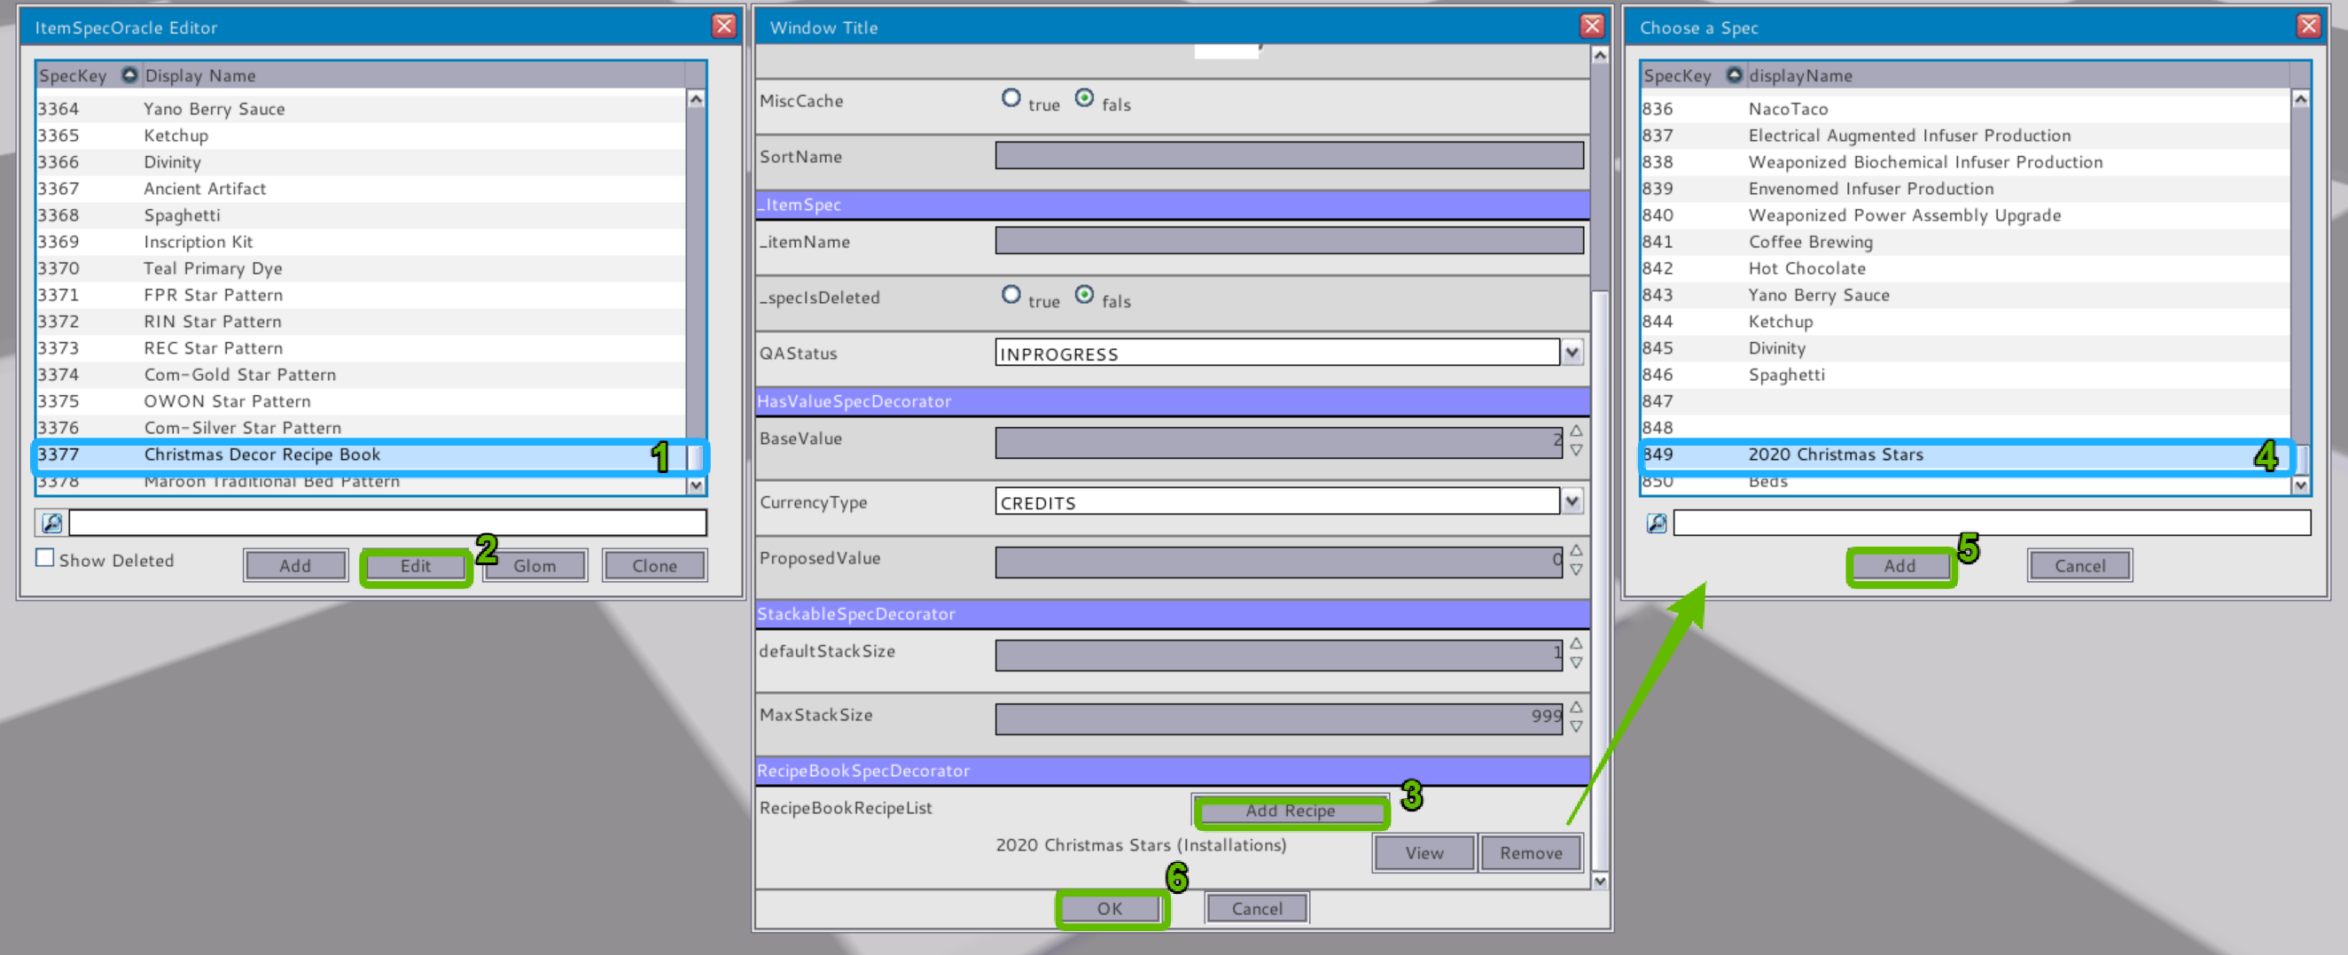The height and width of the screenshot is (955, 2348).
Task: Set MiscCache to true
Action: (x=1010, y=98)
